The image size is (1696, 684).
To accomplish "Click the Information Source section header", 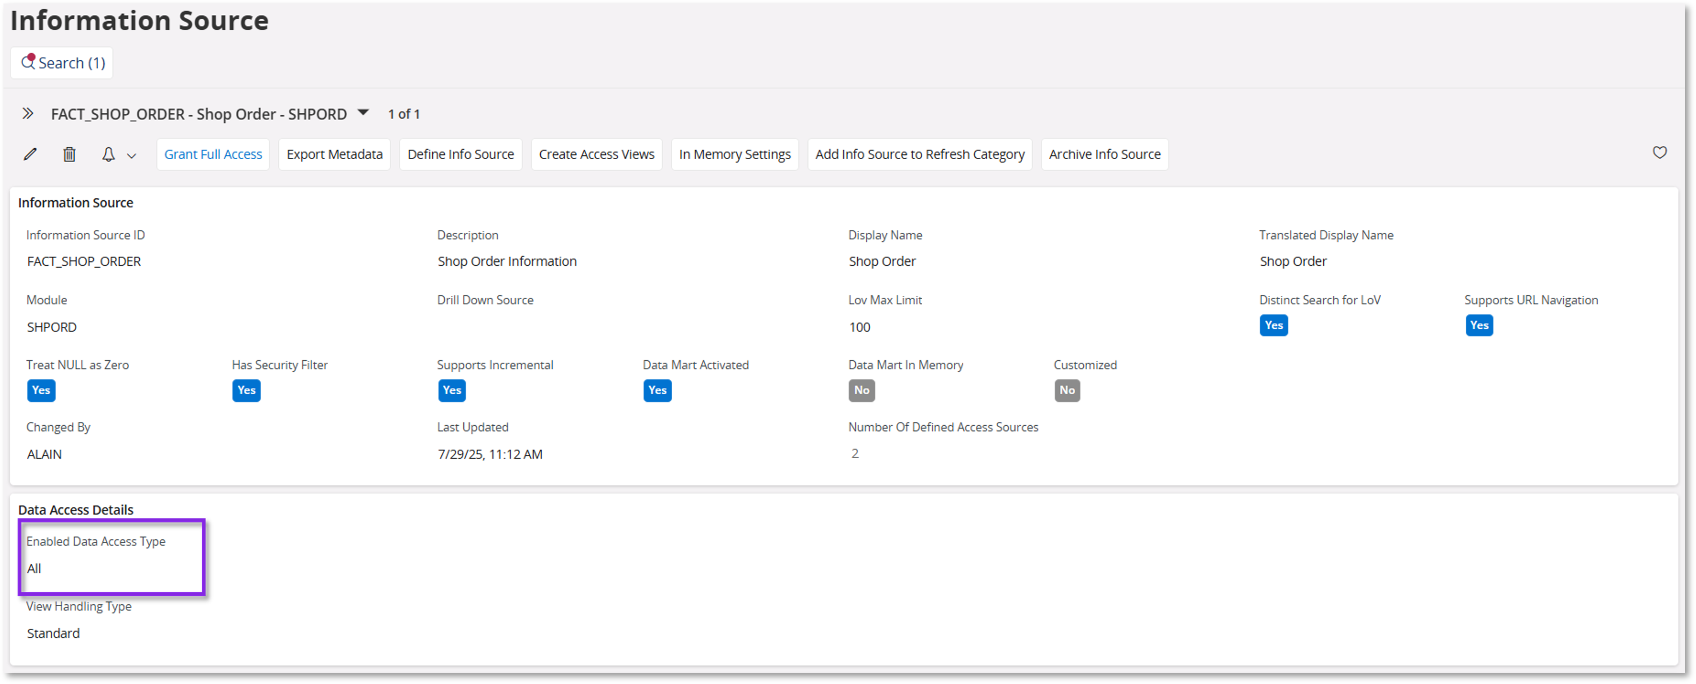I will click(76, 203).
